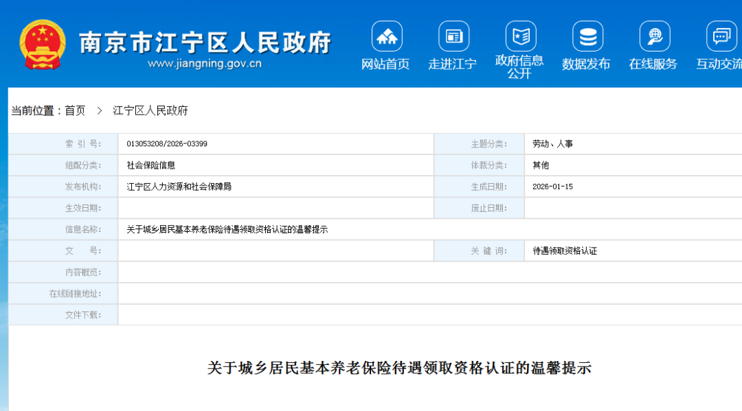
Task: Select the index number 013053208/2026-03399
Action: click(x=168, y=143)
